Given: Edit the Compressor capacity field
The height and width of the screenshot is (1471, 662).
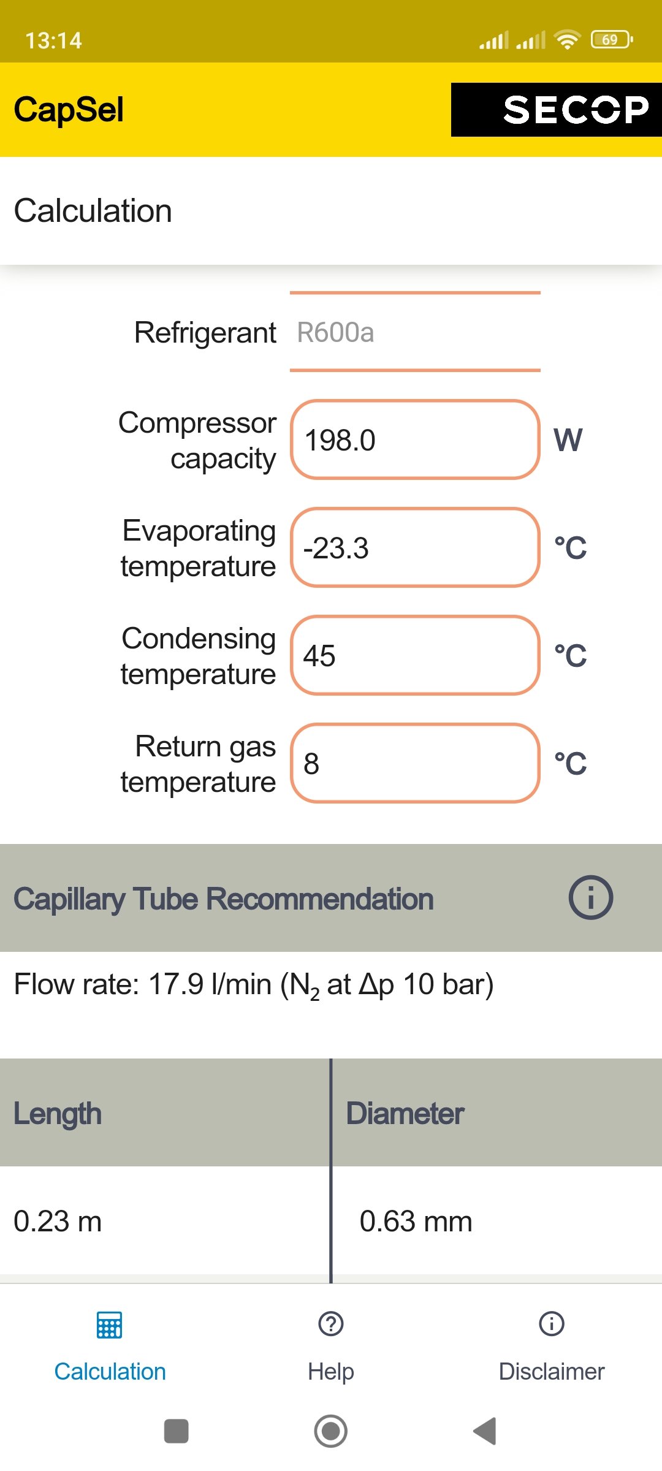Looking at the screenshot, I should coord(415,440).
